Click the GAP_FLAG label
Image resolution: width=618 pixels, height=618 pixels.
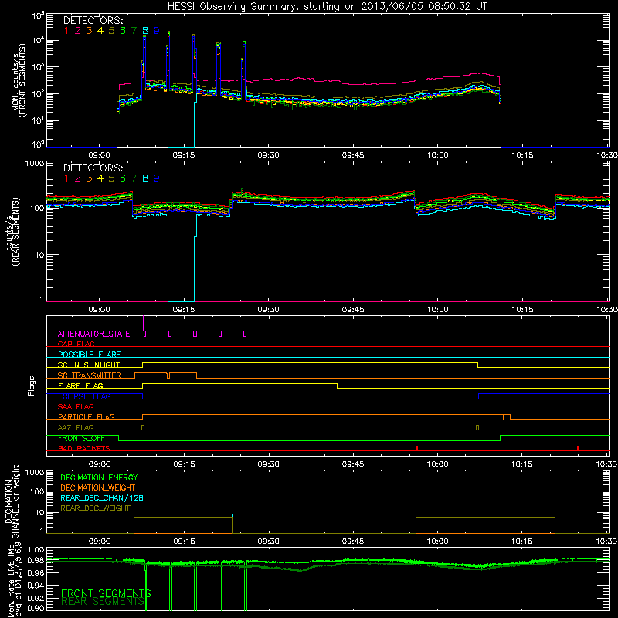(76, 344)
